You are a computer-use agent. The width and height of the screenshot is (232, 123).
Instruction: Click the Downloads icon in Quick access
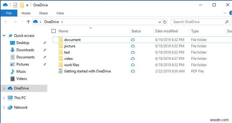[13, 50]
